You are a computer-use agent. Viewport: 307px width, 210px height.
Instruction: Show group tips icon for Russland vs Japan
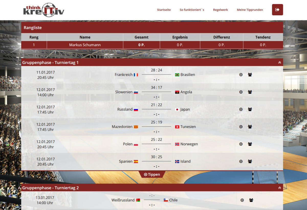pos(250,109)
